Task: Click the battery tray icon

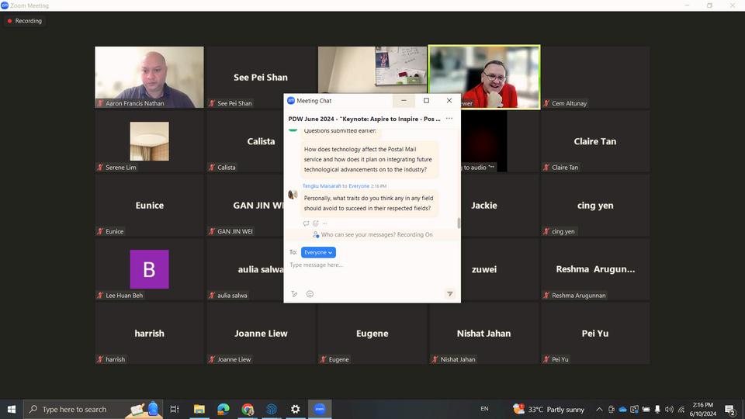Action: [x=646, y=409]
